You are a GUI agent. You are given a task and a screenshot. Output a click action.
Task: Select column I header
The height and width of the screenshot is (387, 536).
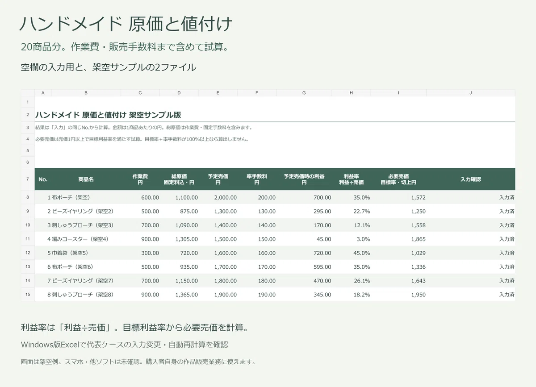[398, 93]
